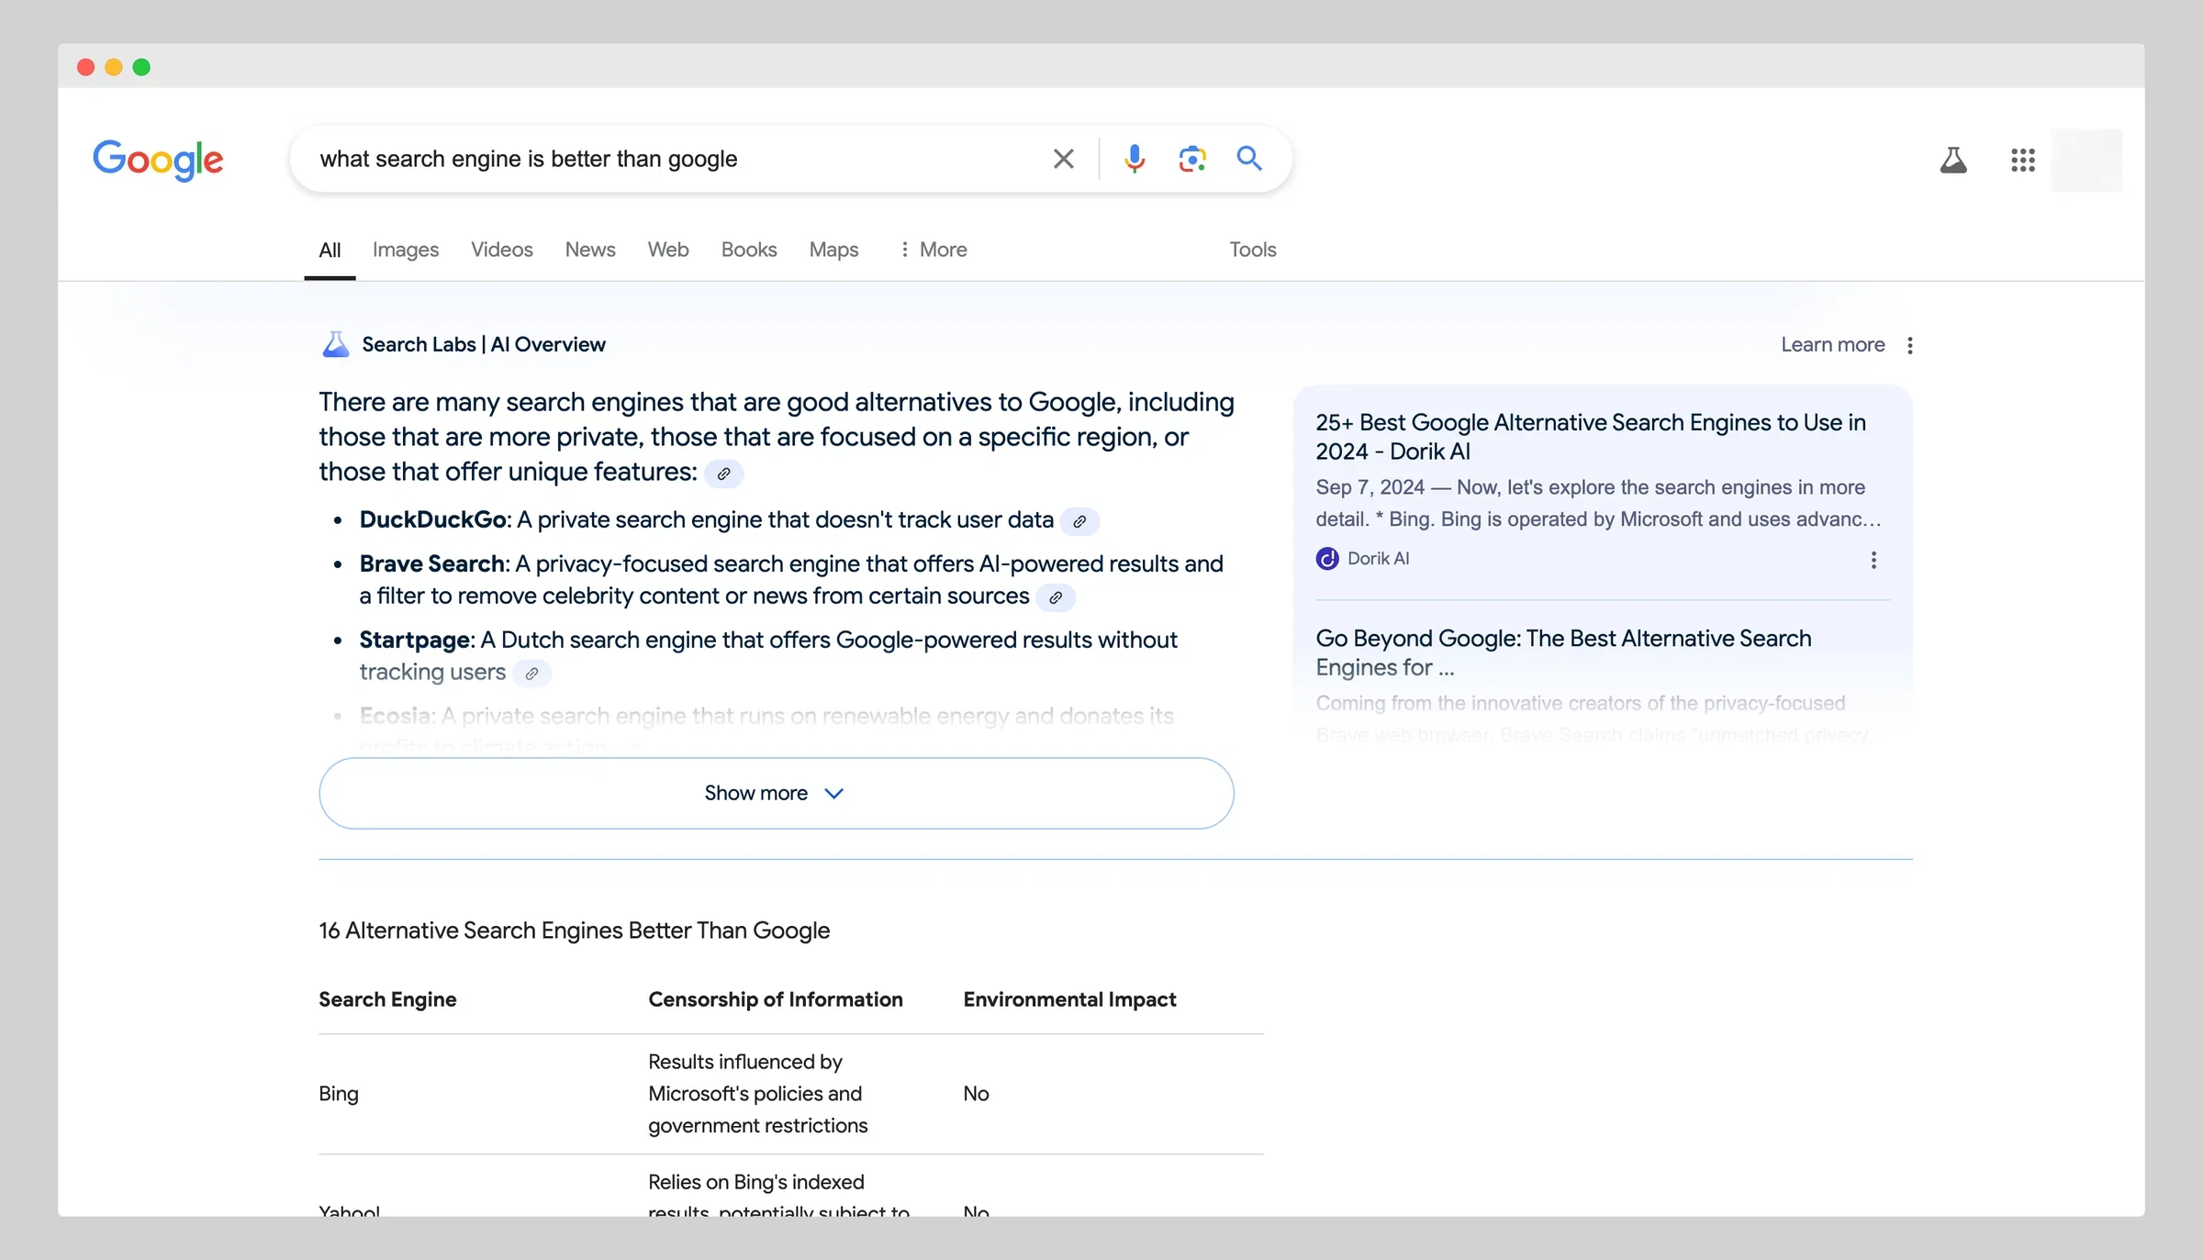2203x1260 pixels.
Task: Click the blue magnifying glass search icon
Action: [1249, 158]
